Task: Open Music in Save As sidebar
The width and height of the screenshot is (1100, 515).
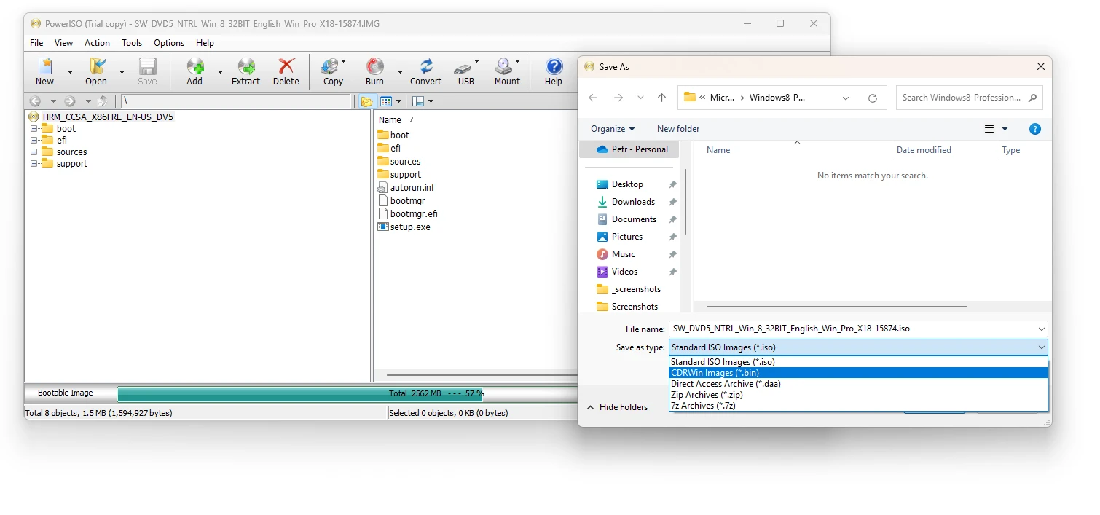Action: point(623,254)
